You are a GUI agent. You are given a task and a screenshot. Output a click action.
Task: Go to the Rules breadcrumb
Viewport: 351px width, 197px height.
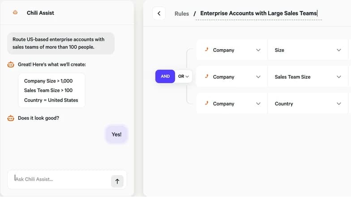click(x=182, y=13)
